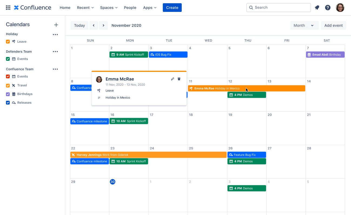
Task: Open the app switcher grid icon
Action: click(8, 7)
